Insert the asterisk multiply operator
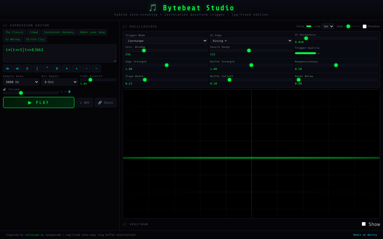 point(67,68)
